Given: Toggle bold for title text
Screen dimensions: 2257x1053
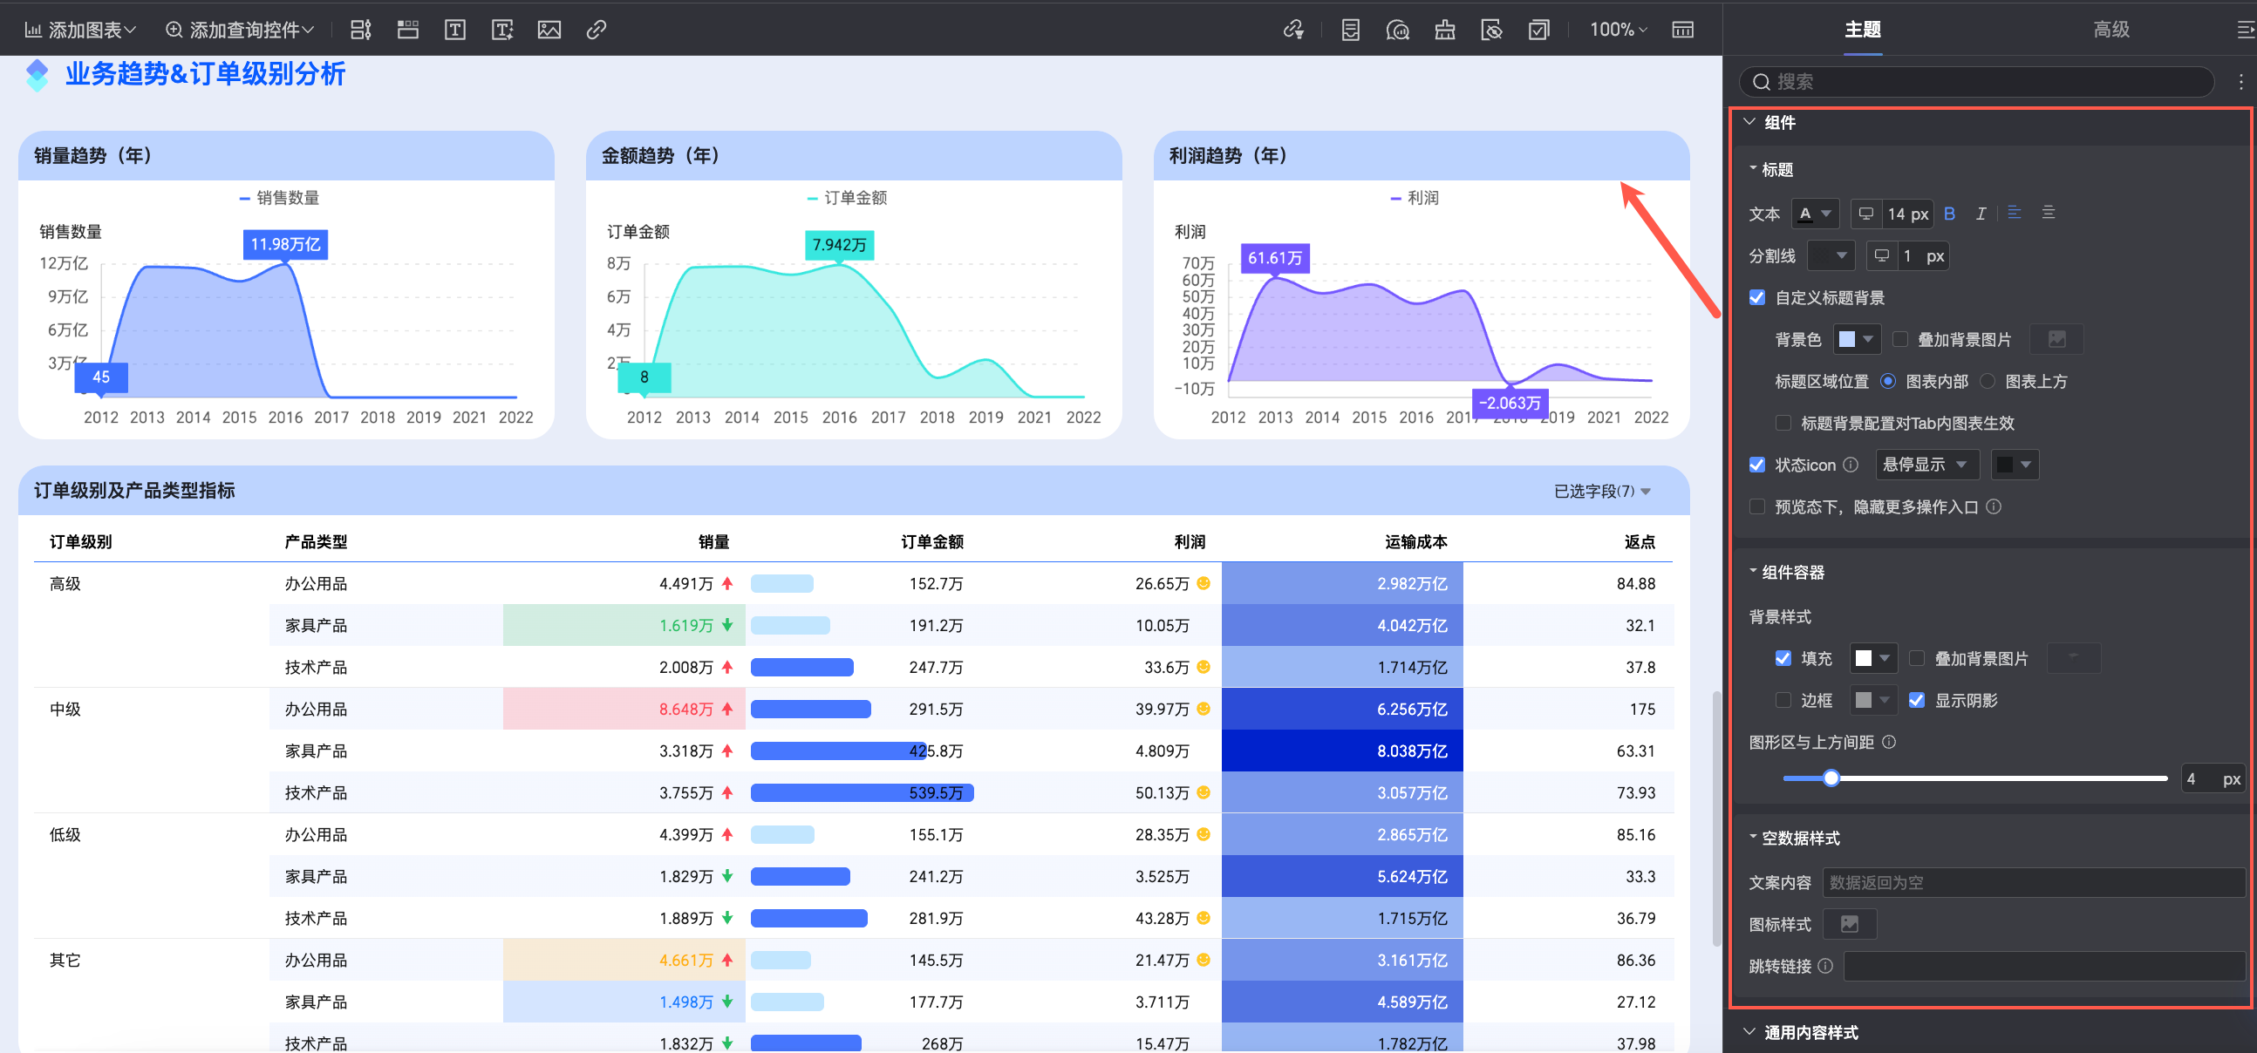Looking at the screenshot, I should tap(1949, 214).
